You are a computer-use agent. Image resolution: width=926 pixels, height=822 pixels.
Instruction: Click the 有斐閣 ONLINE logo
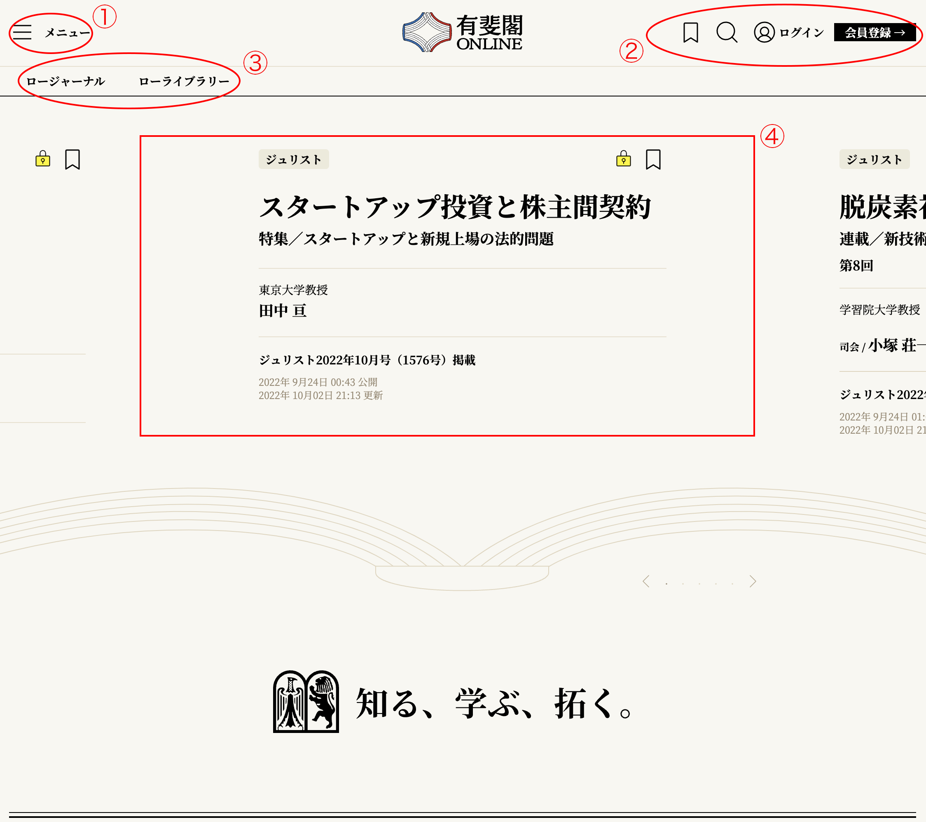[x=463, y=32]
